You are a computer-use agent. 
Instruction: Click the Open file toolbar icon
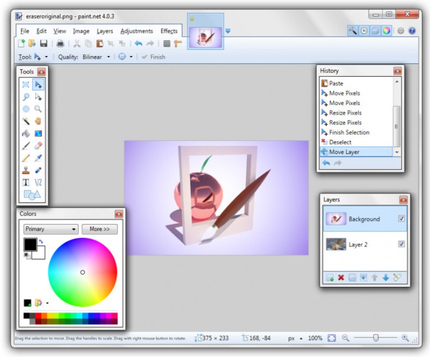(x=32, y=43)
